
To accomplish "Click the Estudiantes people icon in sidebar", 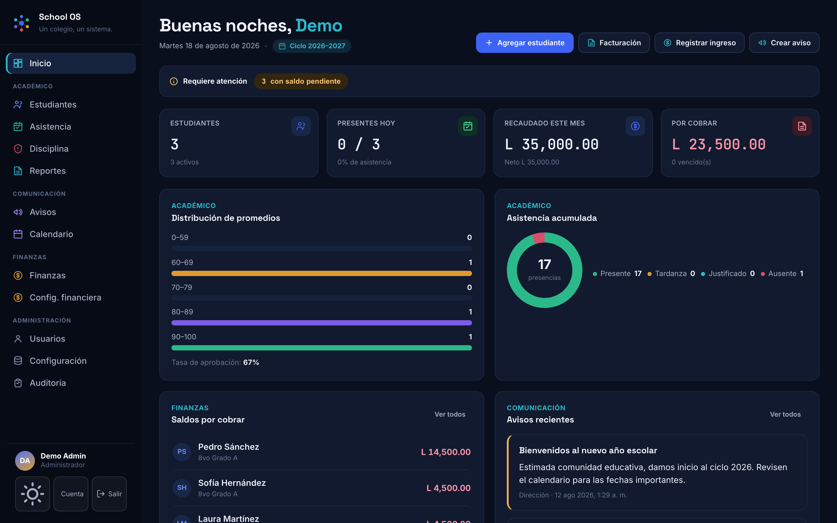I will (18, 105).
